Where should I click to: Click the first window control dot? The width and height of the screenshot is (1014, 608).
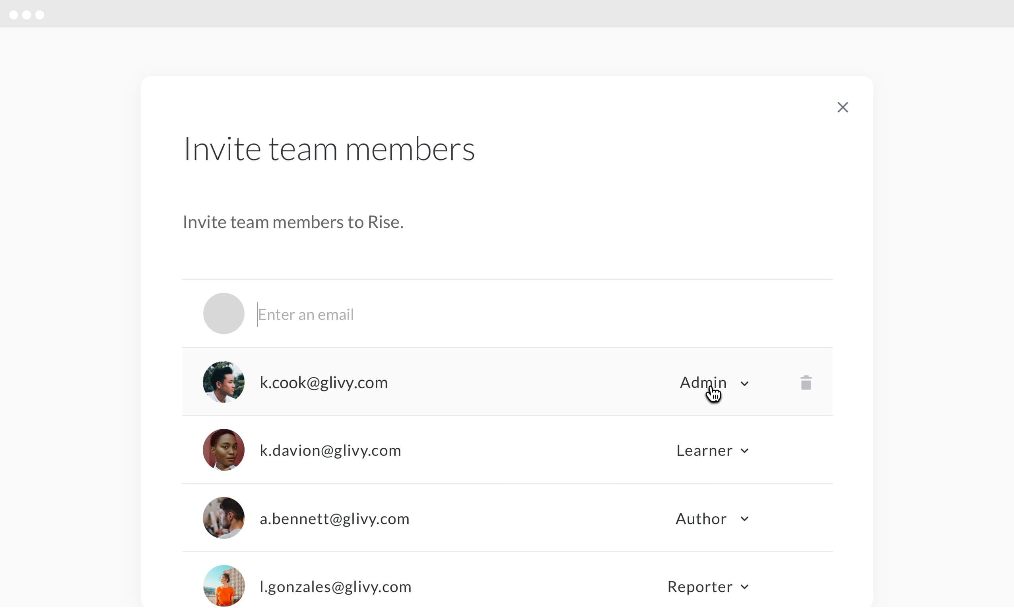click(x=14, y=15)
